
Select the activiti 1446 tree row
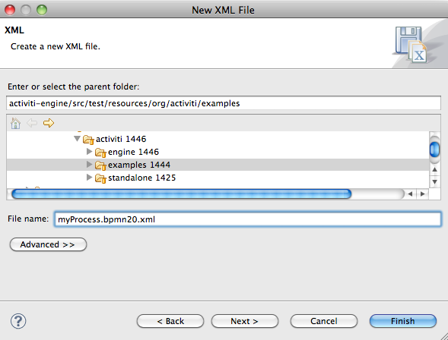pos(218,139)
